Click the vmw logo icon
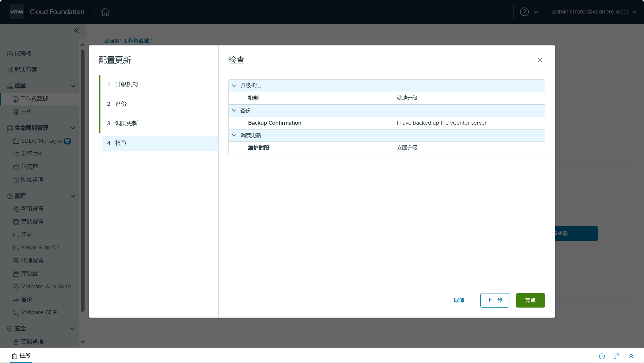 17,12
